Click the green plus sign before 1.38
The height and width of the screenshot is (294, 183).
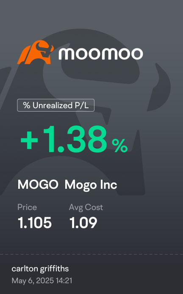pyautogui.click(x=29, y=140)
